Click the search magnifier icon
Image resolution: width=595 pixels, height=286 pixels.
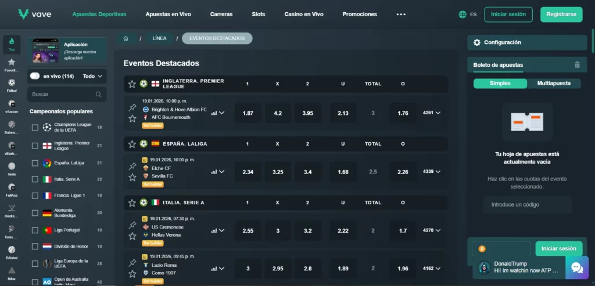coord(99,95)
